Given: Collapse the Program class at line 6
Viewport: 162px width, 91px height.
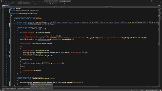Looking at the screenshot, I should [x=10, y=19].
